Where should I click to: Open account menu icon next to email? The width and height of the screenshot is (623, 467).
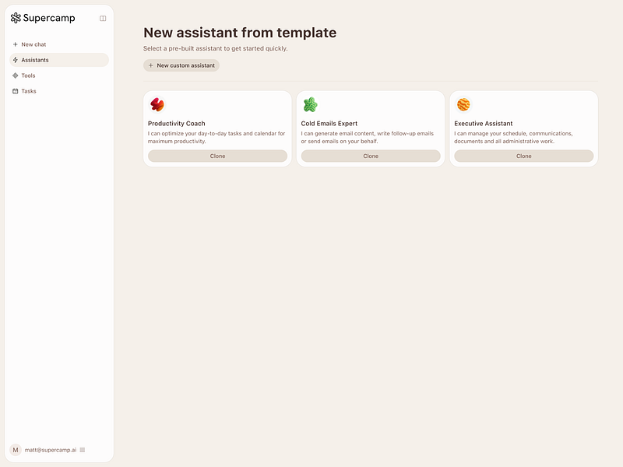tap(83, 450)
